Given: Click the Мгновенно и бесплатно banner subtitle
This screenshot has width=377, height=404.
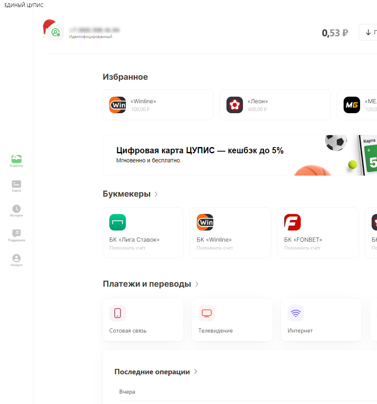Looking at the screenshot, I should 149,160.
